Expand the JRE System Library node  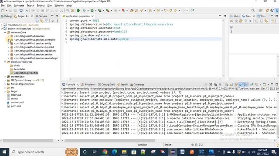[5, 80]
